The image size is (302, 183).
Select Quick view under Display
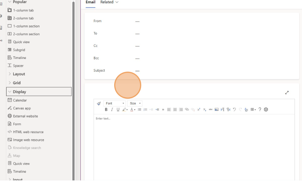pyautogui.click(x=19, y=164)
